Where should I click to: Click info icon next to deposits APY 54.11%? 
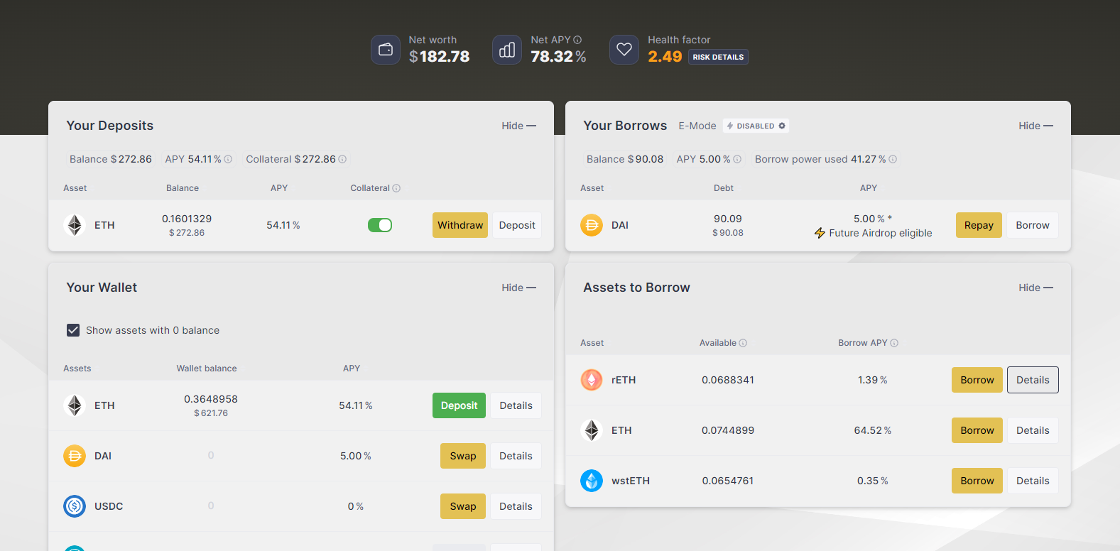pyautogui.click(x=228, y=159)
